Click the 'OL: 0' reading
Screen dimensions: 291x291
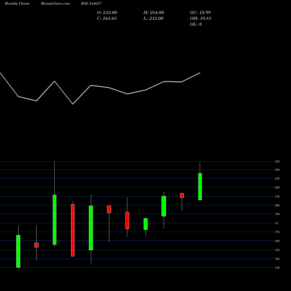(x=196, y=24)
